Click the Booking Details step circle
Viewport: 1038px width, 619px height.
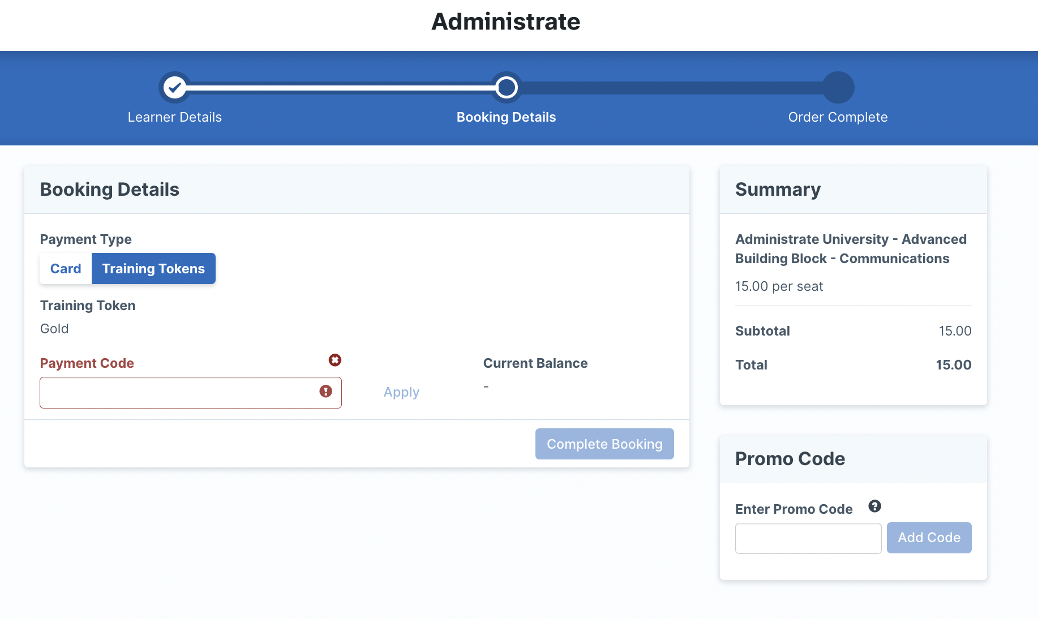click(x=507, y=87)
